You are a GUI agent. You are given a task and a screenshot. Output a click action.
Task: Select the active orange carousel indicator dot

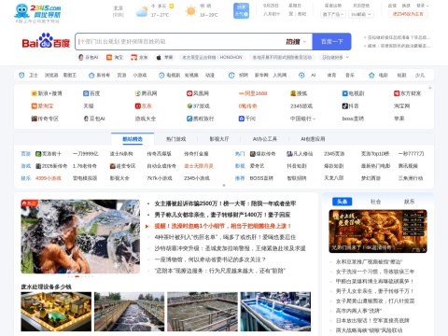point(77,276)
